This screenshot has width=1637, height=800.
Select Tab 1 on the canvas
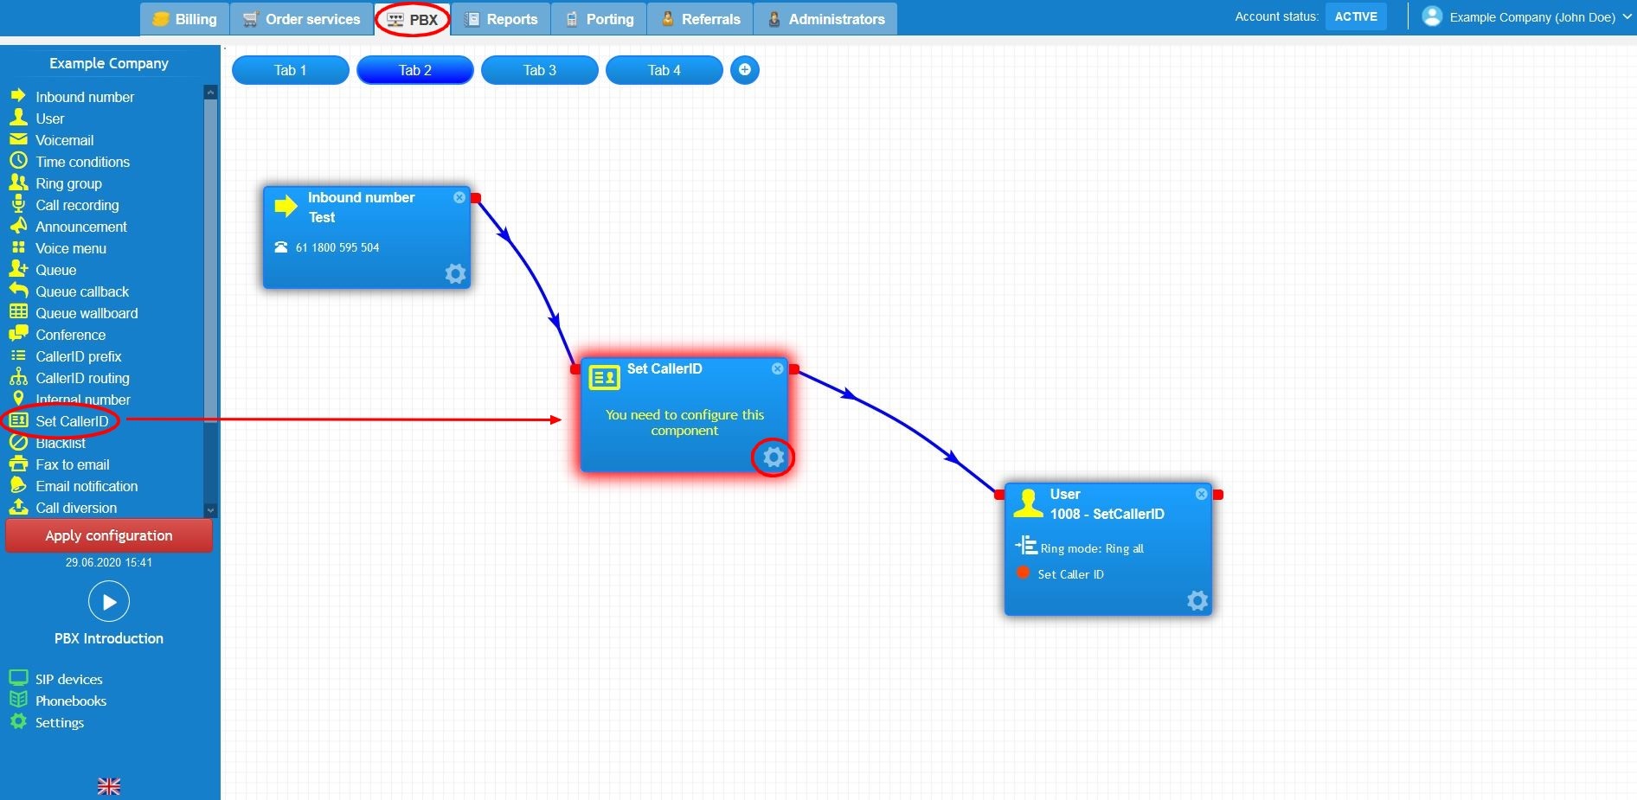click(x=291, y=70)
